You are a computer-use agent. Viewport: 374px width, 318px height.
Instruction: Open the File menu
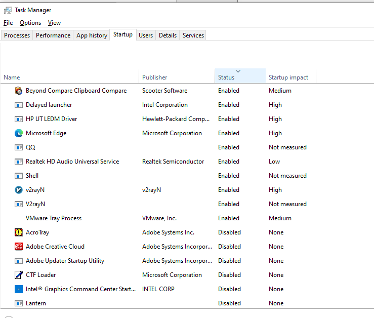(8, 23)
